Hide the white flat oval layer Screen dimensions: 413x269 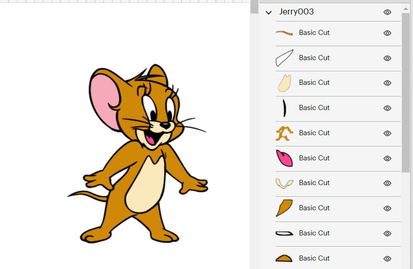tap(387, 234)
